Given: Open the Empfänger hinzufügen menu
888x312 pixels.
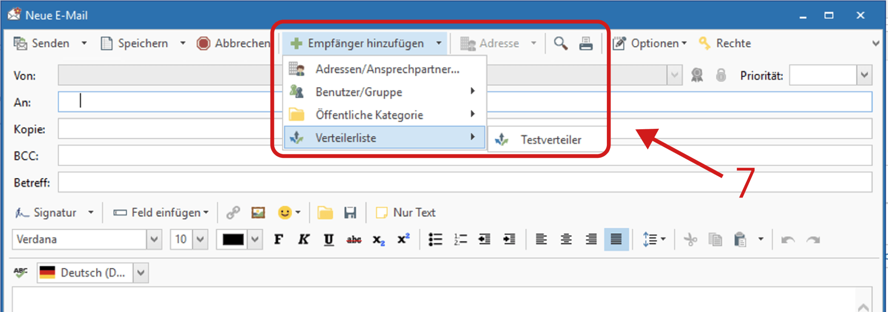Looking at the screenshot, I should [365, 43].
